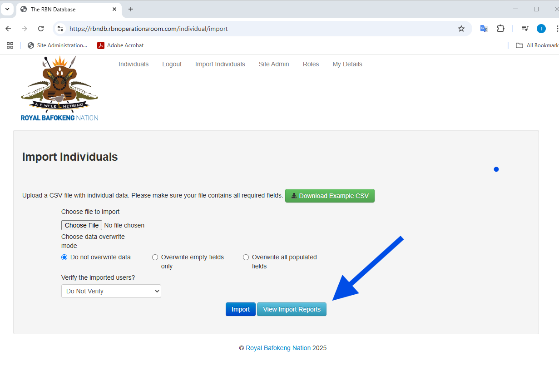Open the apps grid icon in bookmarks bar
Screen dimensions: 559x381
tap(10, 45)
